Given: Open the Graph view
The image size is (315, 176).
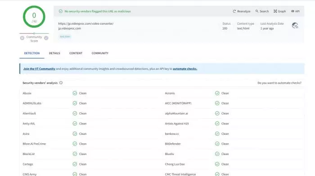Looking at the screenshot, I should (x=279, y=11).
